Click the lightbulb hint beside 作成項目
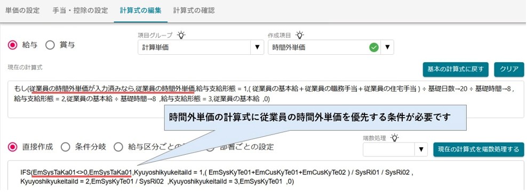The height and width of the screenshot is (192, 527). [x=299, y=35]
